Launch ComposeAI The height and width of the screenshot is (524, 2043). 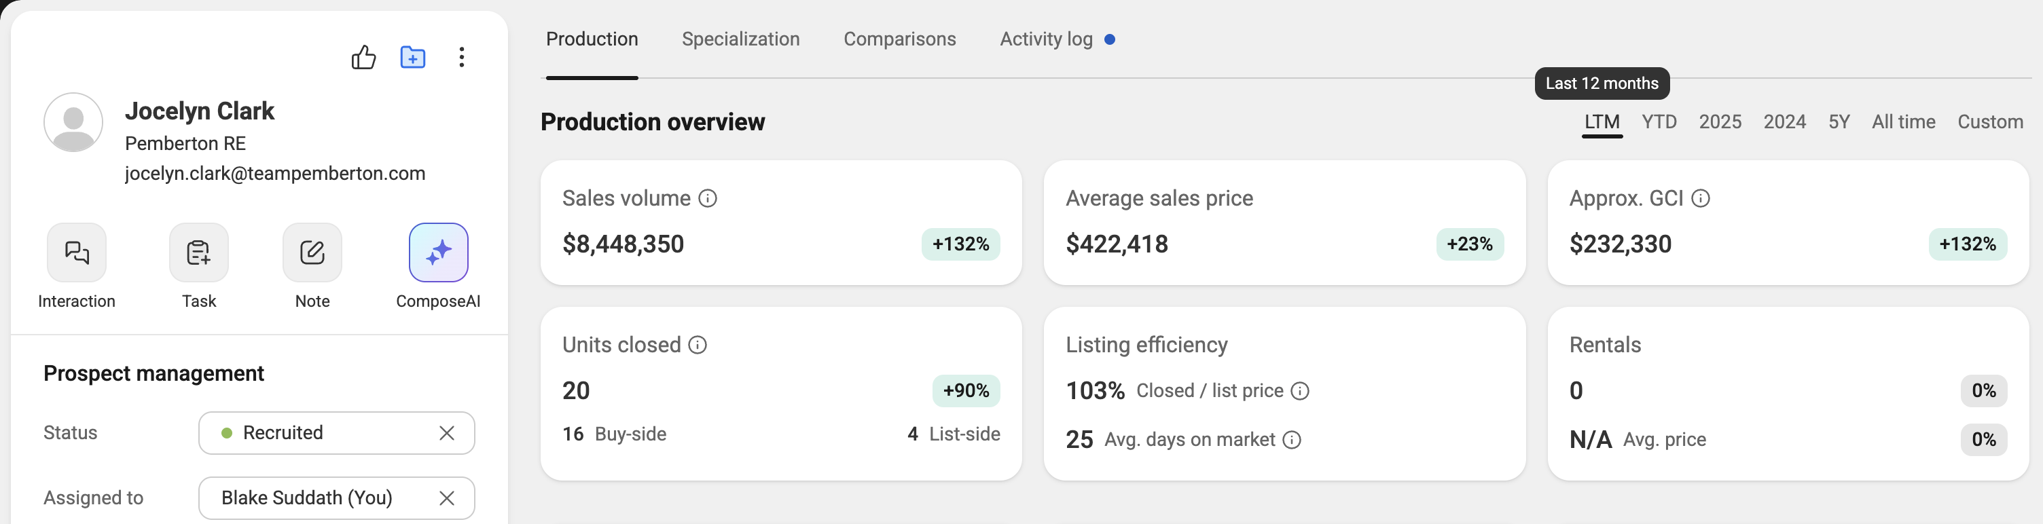click(439, 252)
